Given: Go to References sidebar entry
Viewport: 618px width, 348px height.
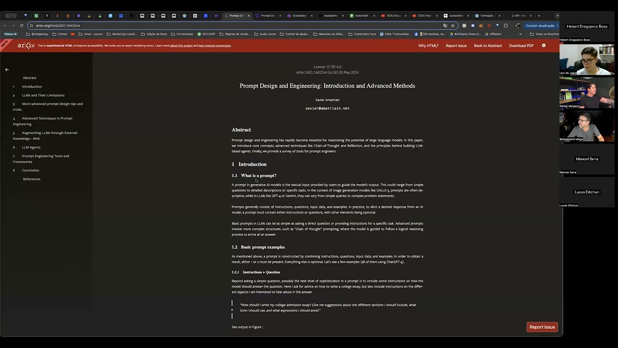Looking at the screenshot, I should tap(31, 179).
